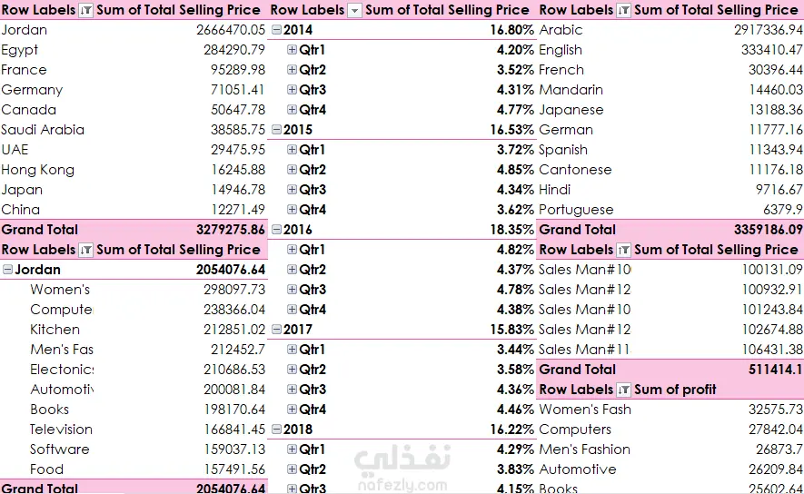804x494 pixels.
Task: Expand Qtr2 under 2016
Action: coord(292,270)
